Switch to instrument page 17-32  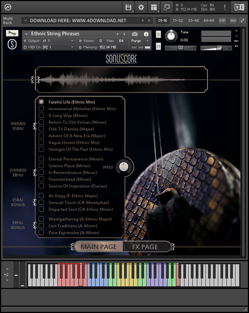178,20
